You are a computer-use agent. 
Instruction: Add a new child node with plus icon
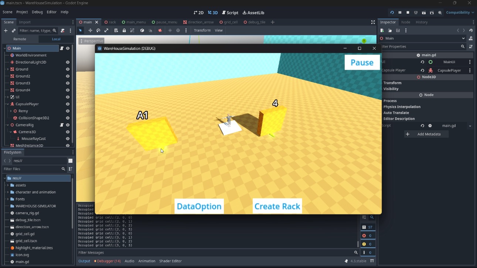(6, 31)
